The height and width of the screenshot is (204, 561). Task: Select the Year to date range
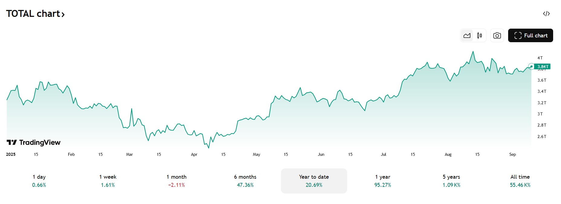[x=314, y=181]
